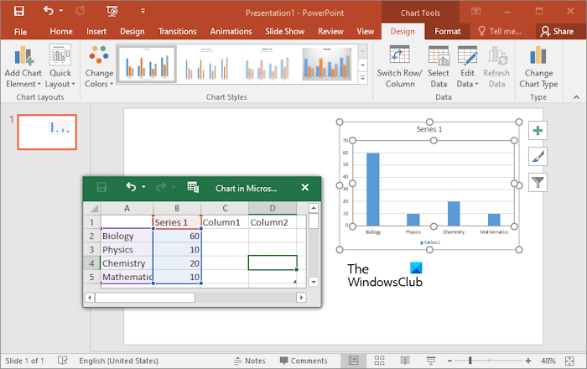This screenshot has width=587, height=369.
Task: Open Chart Styles paintbrush button
Action: pos(538,156)
